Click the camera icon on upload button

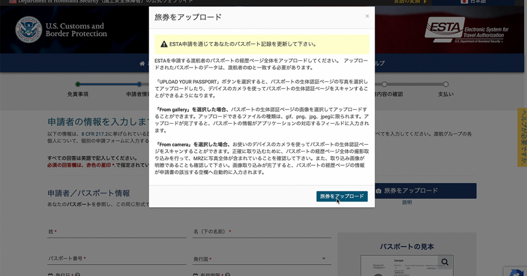click(x=379, y=191)
